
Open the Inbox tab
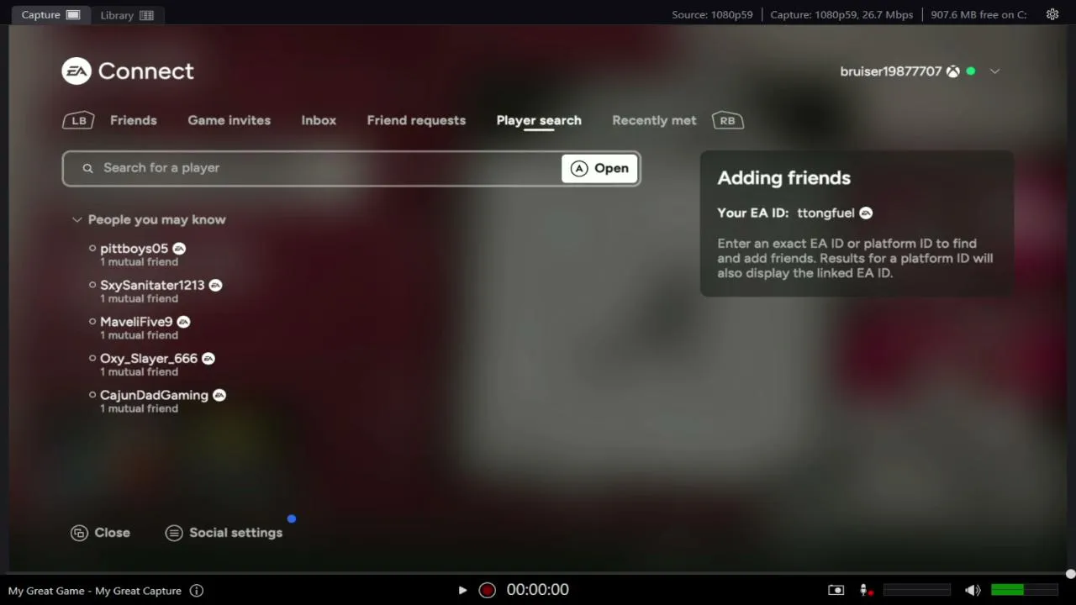pos(319,120)
